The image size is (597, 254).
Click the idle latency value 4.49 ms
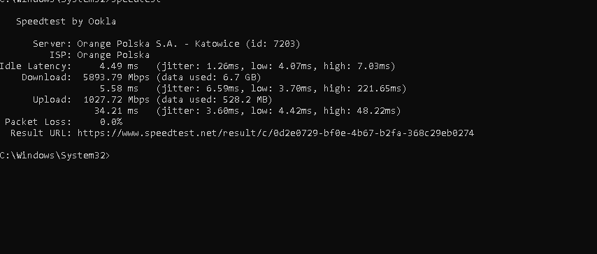click(119, 66)
